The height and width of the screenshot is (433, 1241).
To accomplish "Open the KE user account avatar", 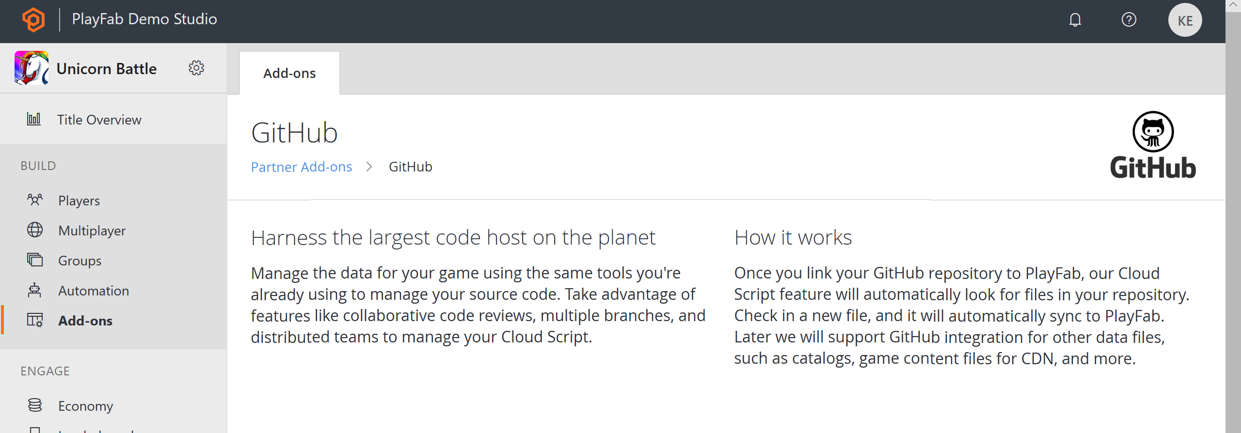I will [1184, 20].
